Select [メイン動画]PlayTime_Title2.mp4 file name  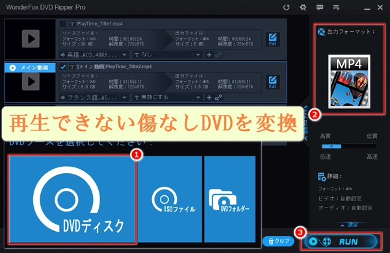pyautogui.click(x=114, y=67)
